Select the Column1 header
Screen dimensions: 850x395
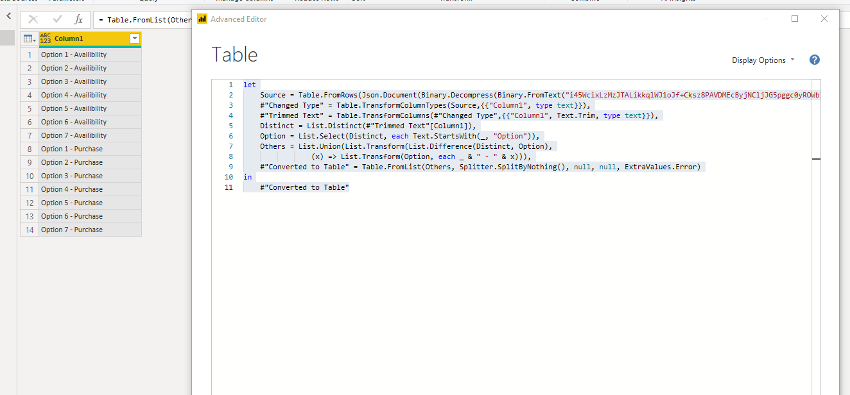90,38
